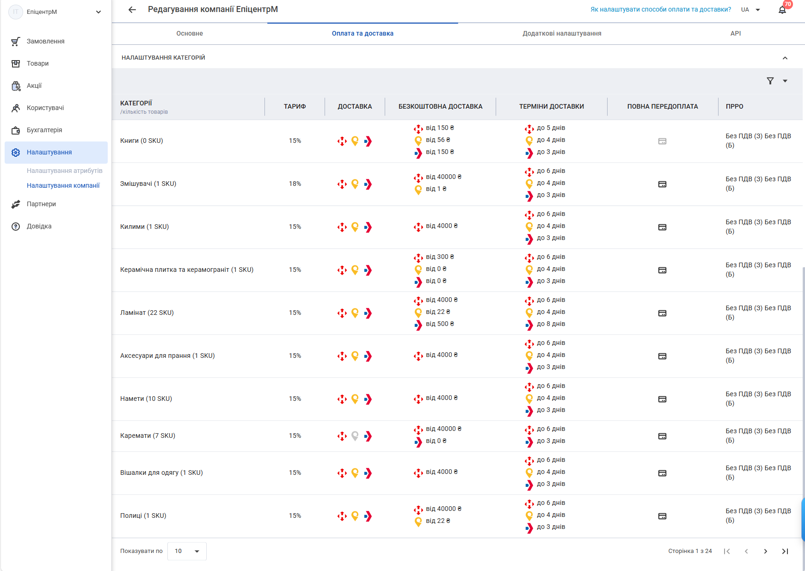Toggle full prepayment card for Намети
805x571 pixels.
click(x=663, y=399)
